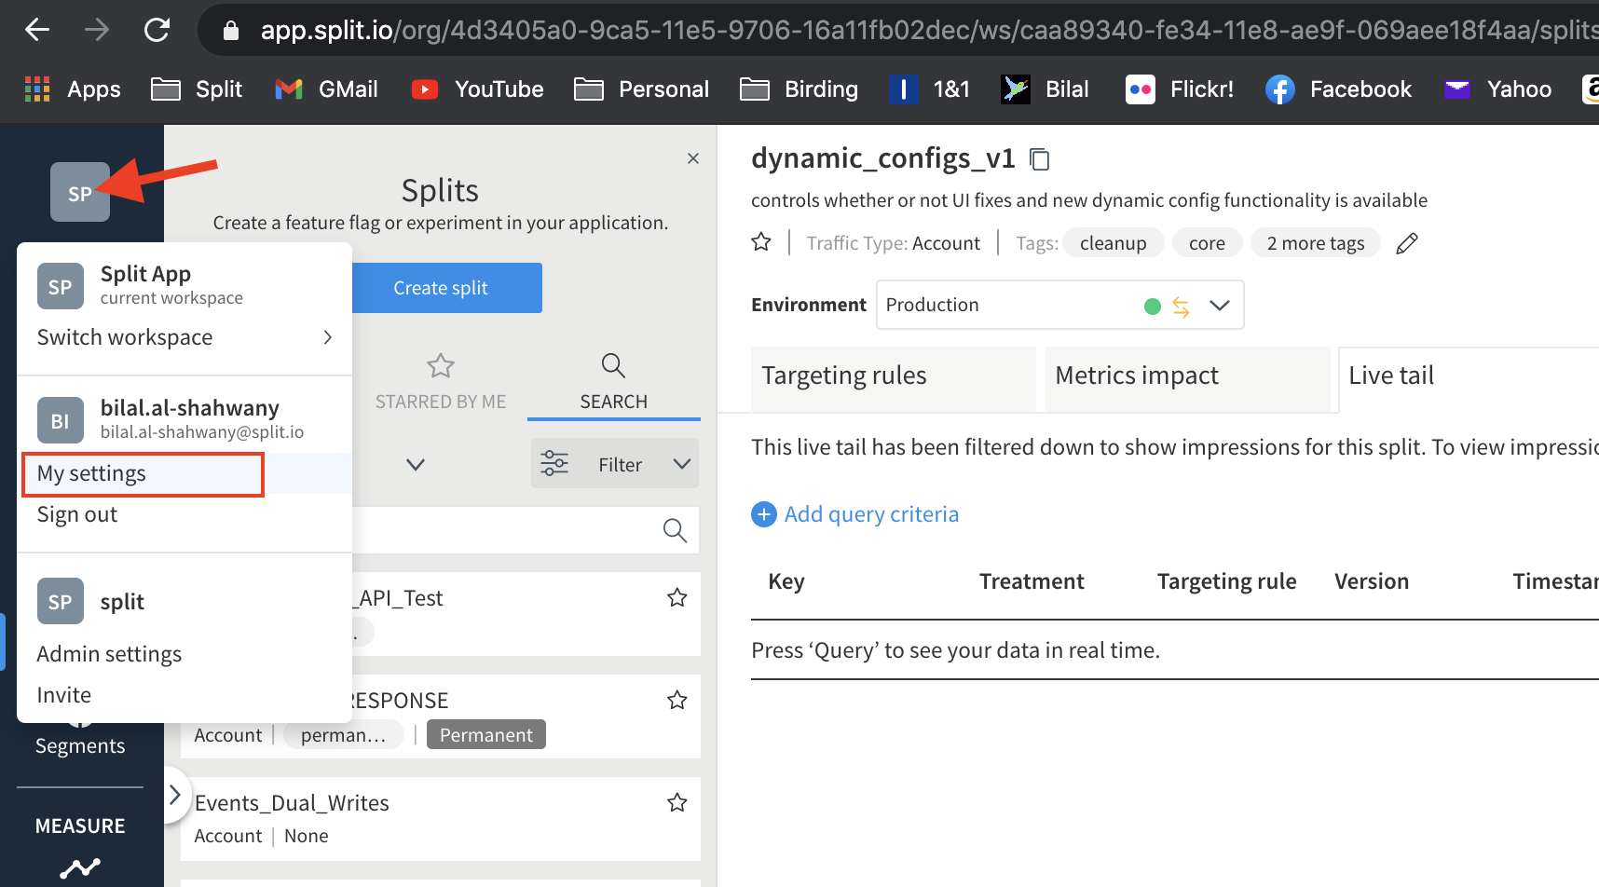
Task: Open the Birding bookmarks folder
Action: 799,89
